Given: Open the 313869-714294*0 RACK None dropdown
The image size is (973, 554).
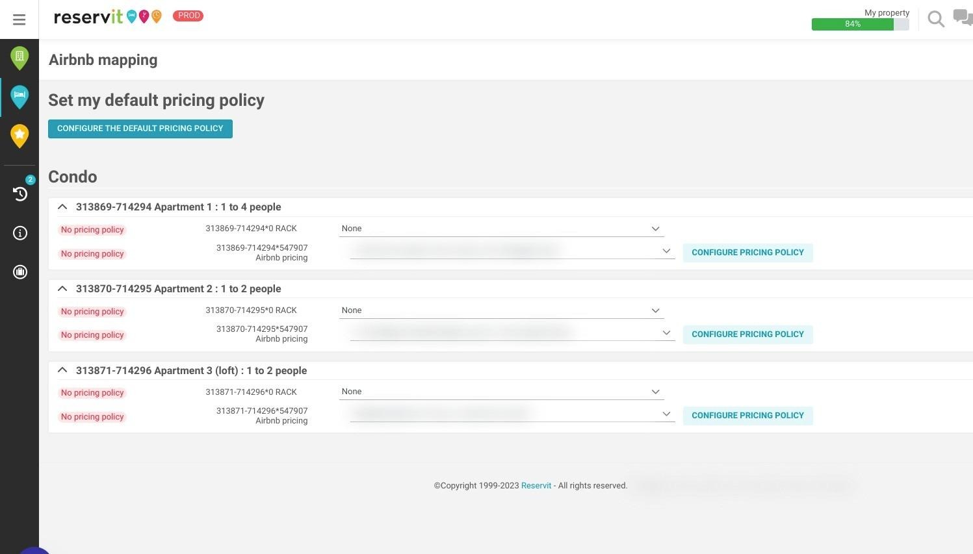Looking at the screenshot, I should pyautogui.click(x=501, y=229).
